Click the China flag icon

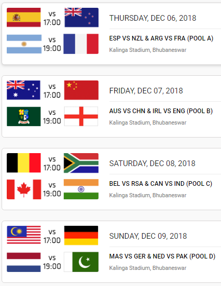[x=81, y=90]
